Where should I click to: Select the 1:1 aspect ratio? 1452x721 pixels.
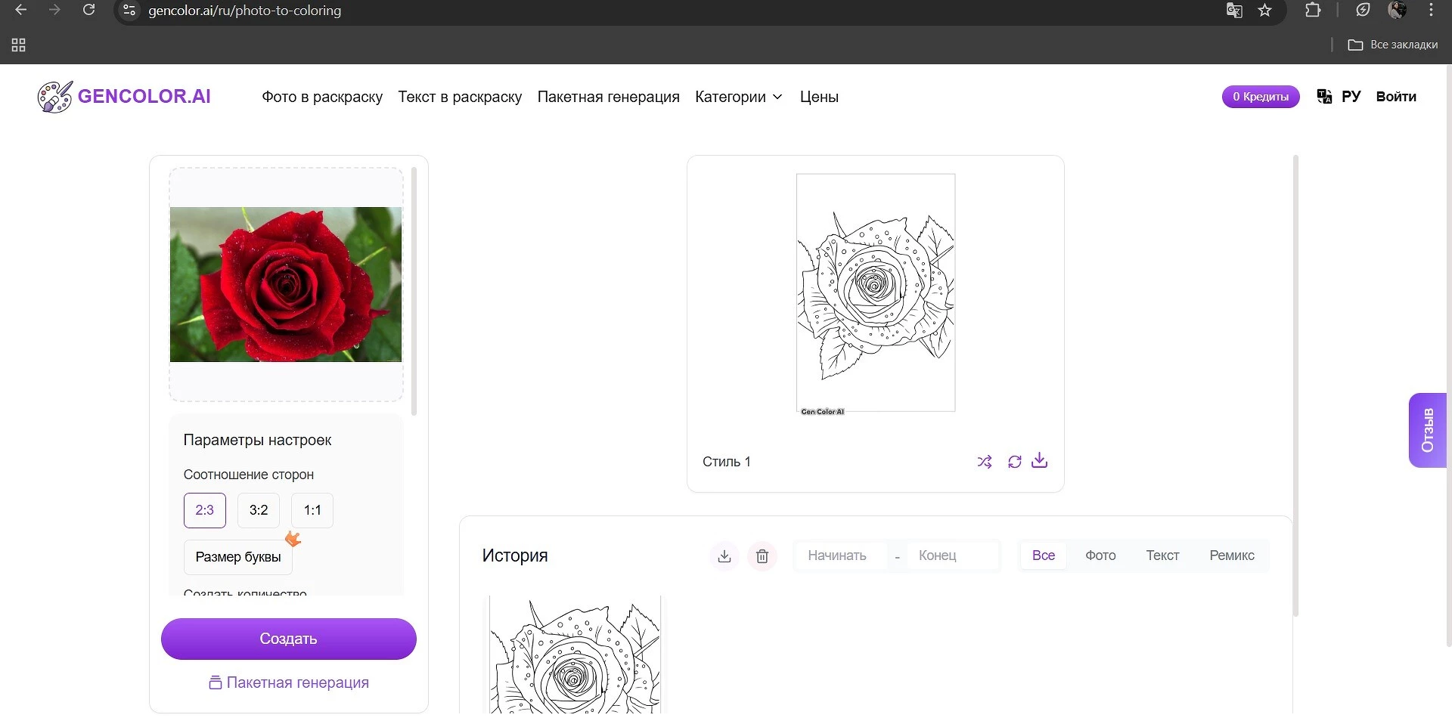(312, 510)
